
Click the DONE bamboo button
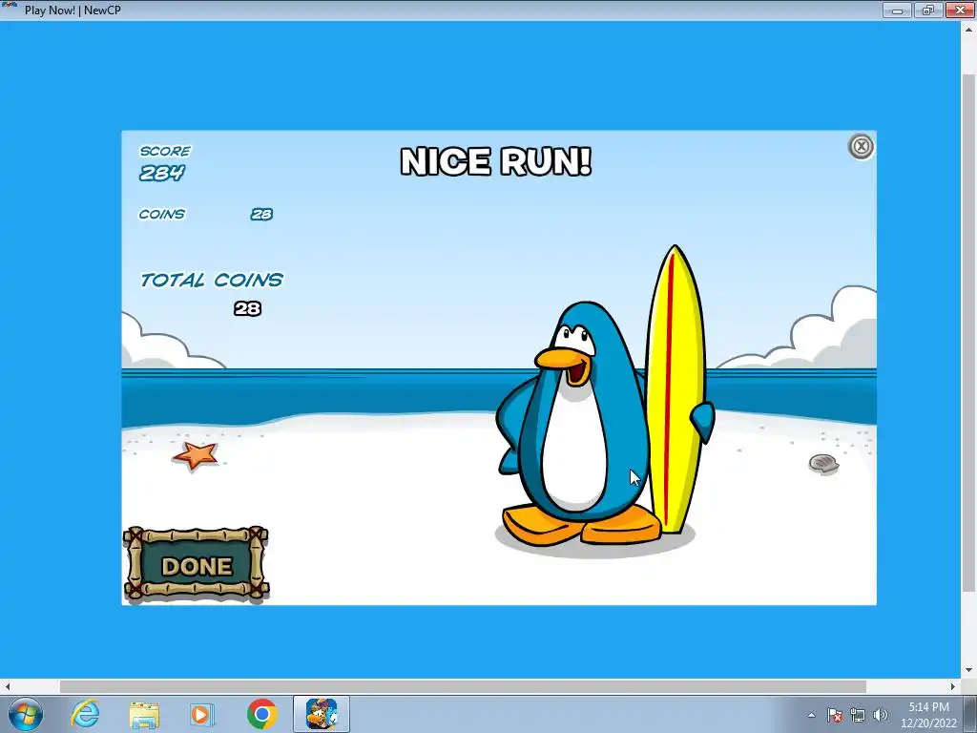197,564
